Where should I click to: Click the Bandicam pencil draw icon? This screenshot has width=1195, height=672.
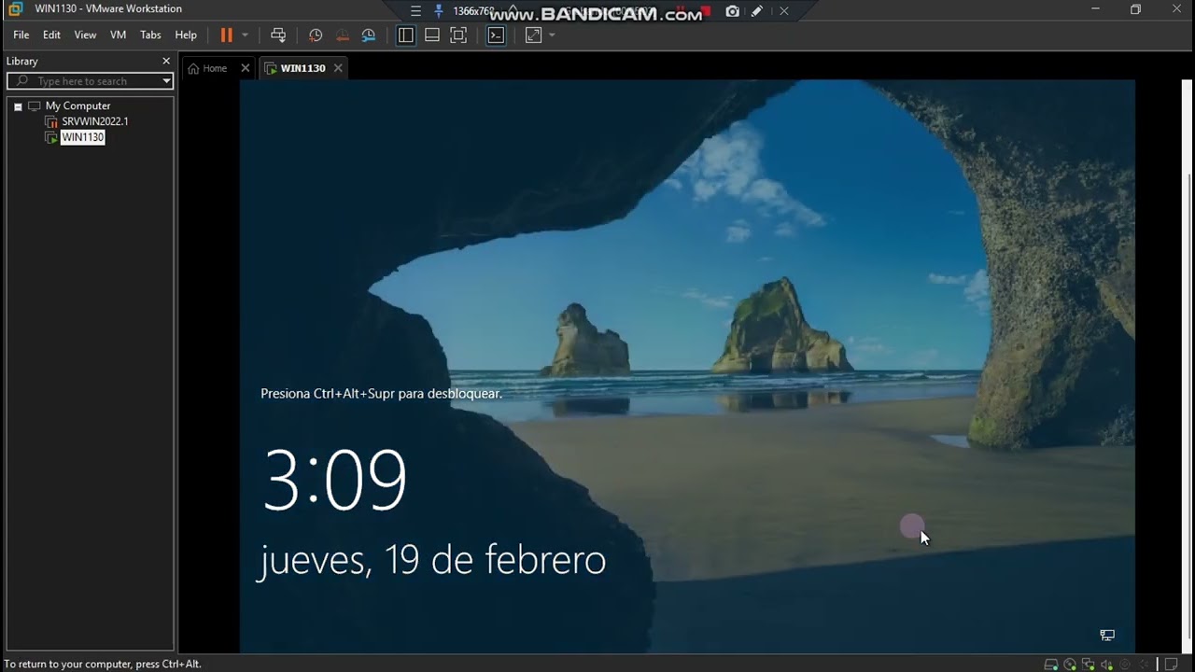(757, 11)
